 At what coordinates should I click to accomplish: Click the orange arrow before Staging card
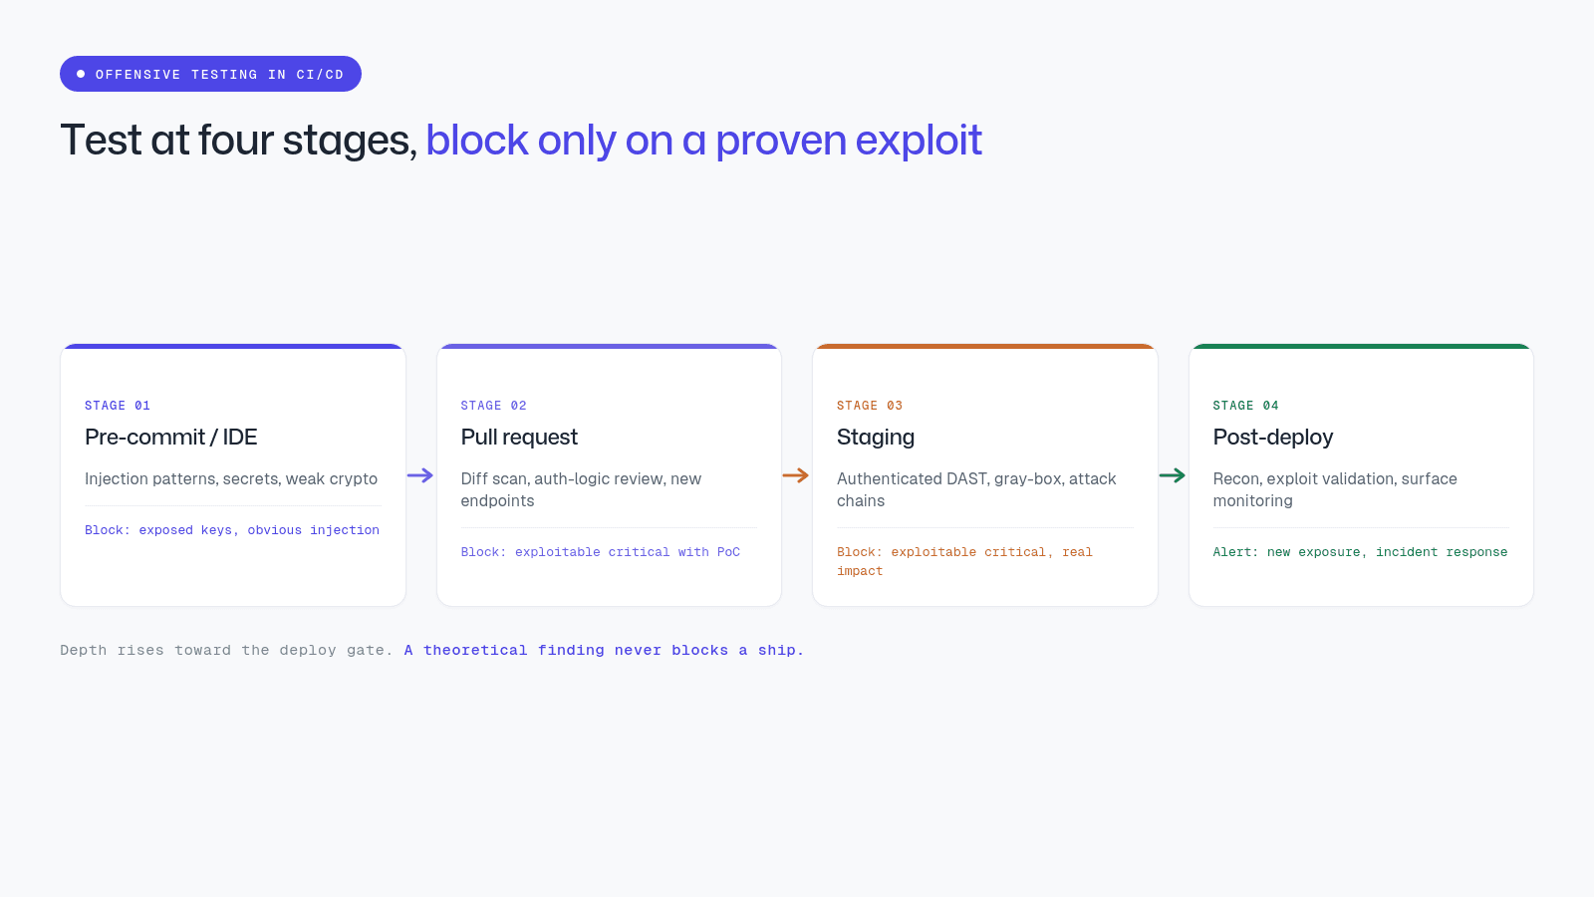point(796,475)
